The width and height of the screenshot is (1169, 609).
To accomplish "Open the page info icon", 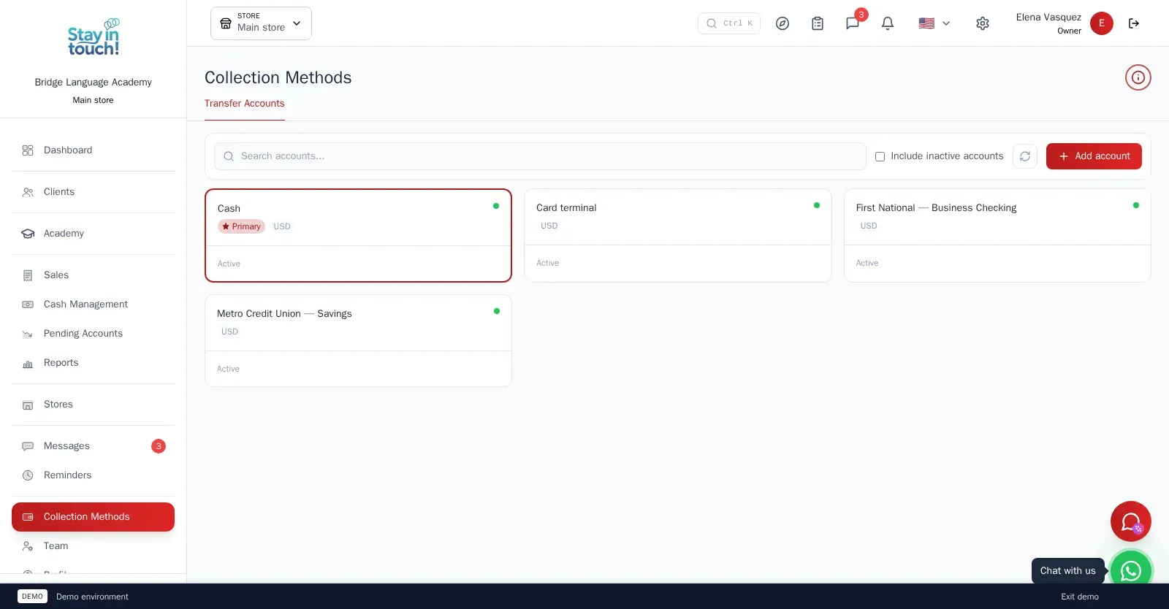I will (1138, 77).
